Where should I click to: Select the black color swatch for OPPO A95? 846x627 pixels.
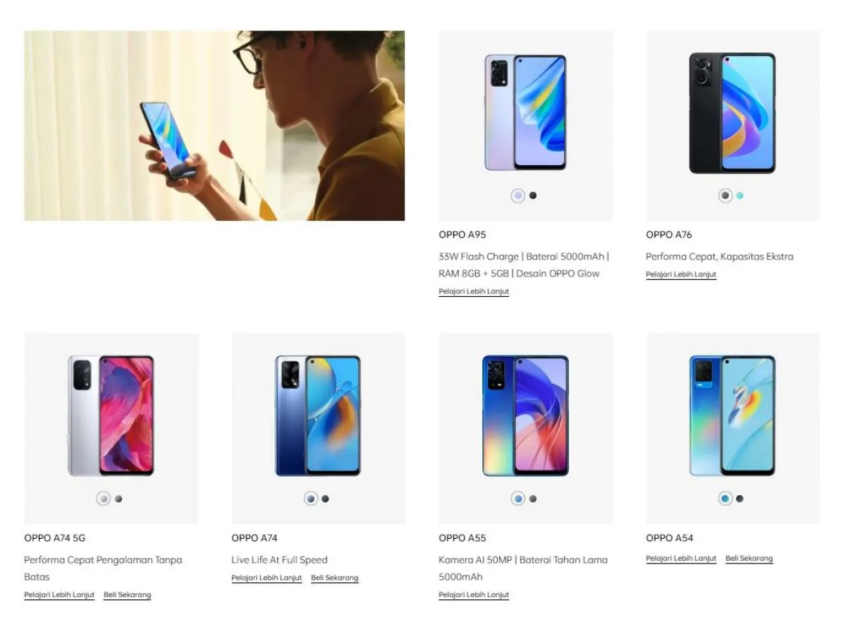[533, 195]
